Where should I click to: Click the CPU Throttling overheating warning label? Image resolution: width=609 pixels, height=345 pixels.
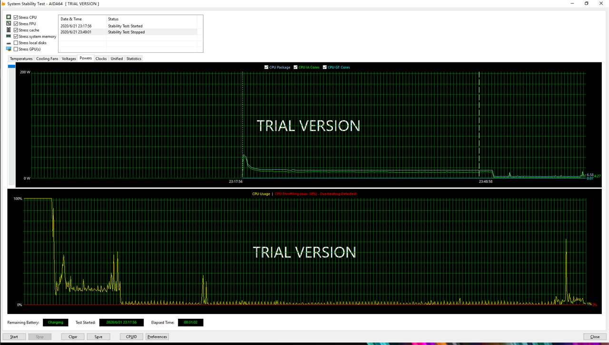pyautogui.click(x=316, y=194)
